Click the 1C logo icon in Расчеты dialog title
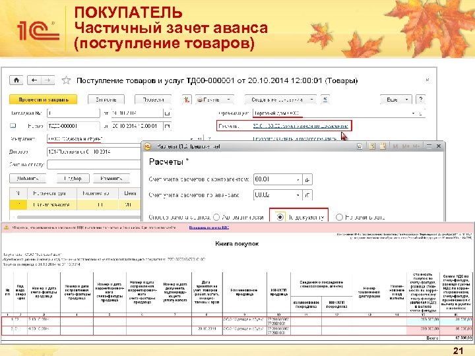This screenshot has width=475, height=356. [x=148, y=146]
